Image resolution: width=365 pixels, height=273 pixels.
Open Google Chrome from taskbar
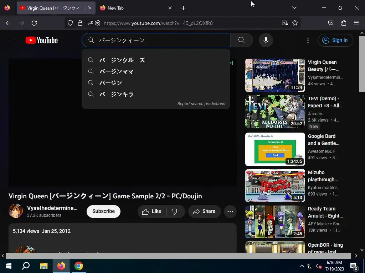coord(79,266)
